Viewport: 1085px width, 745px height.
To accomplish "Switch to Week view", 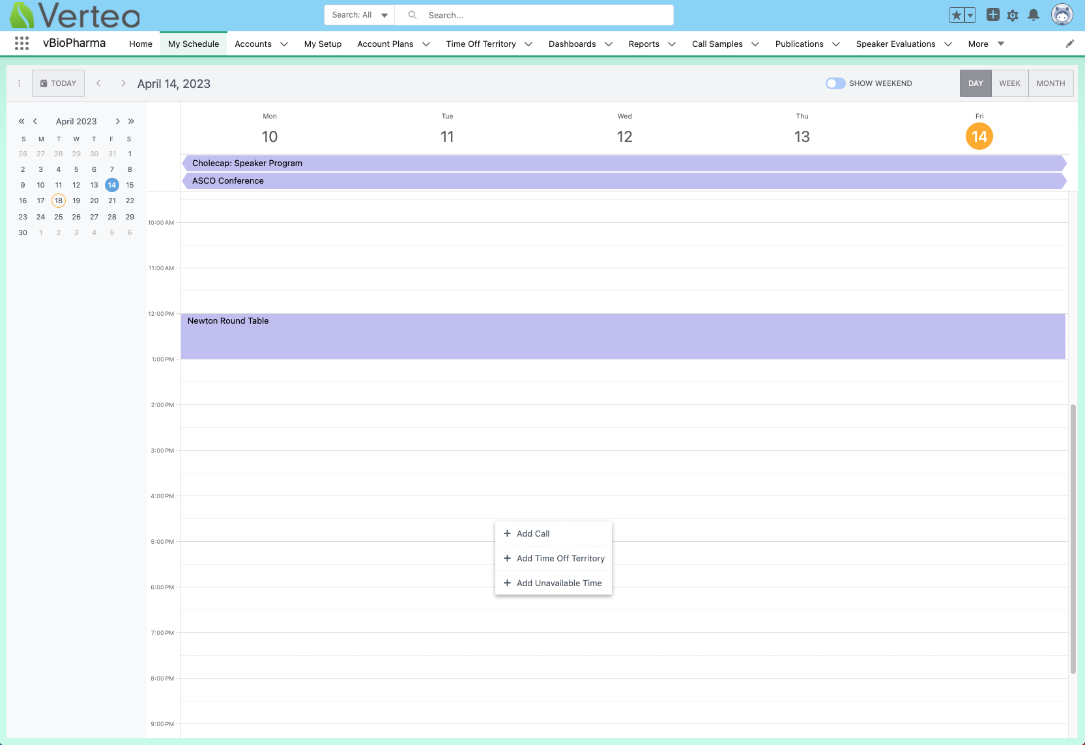I will click(1009, 83).
